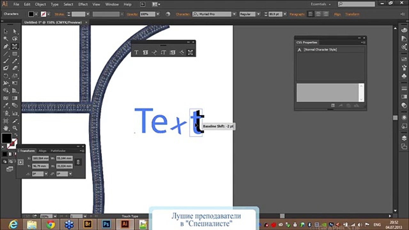This screenshot has width=409, height=230.
Task: Reset to default fill and stroke
Action: pyautogui.click(x=4, y=147)
